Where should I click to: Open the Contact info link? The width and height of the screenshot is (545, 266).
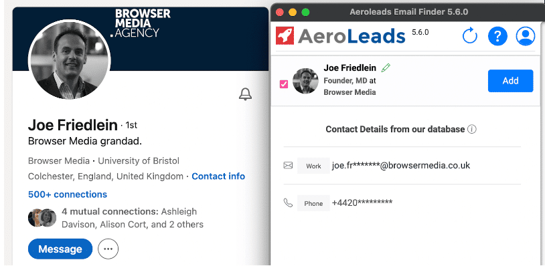(218, 176)
